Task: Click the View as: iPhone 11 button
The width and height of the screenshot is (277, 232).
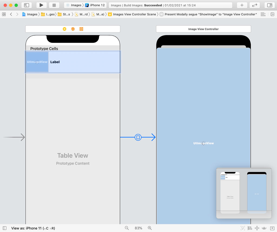Action: tap(32, 228)
